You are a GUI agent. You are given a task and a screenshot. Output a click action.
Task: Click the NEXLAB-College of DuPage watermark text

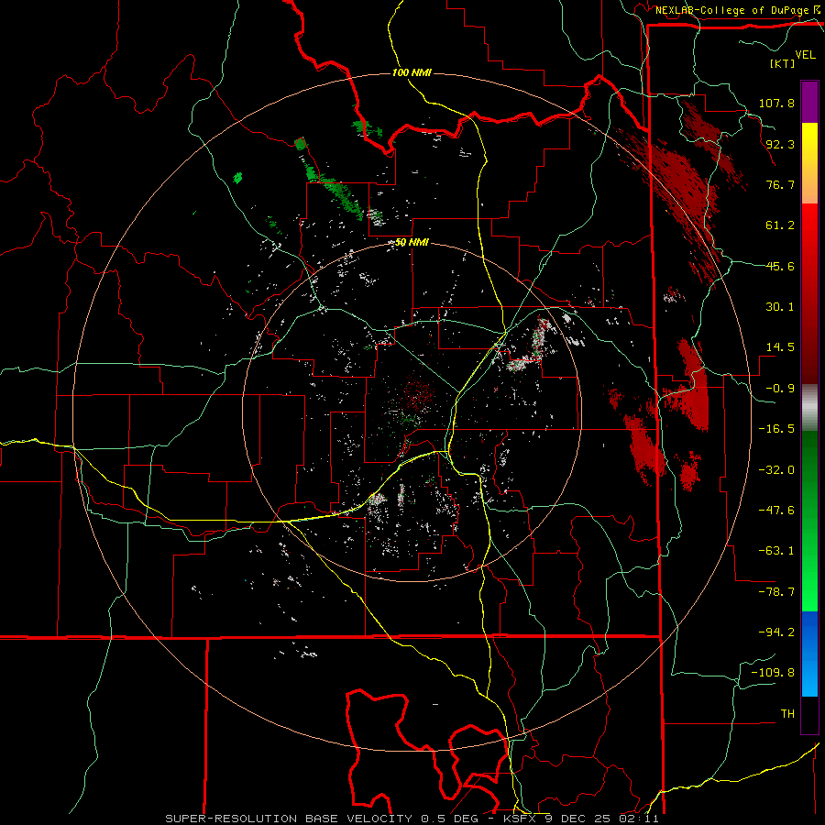coord(733,10)
